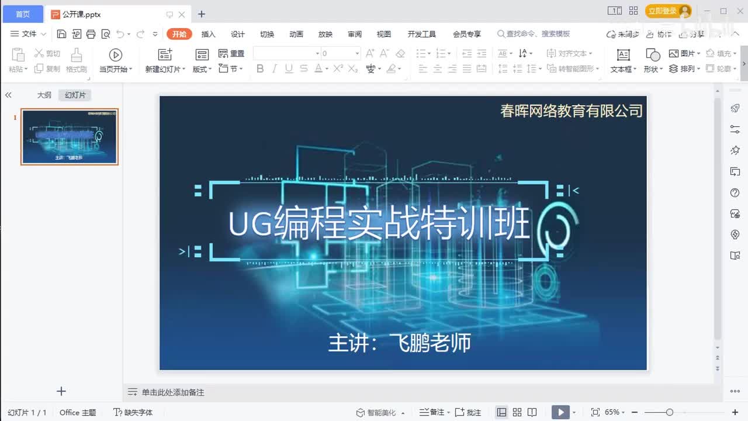Open the 节 section dropdown
Image resolution: width=748 pixels, height=421 pixels.
242,69
